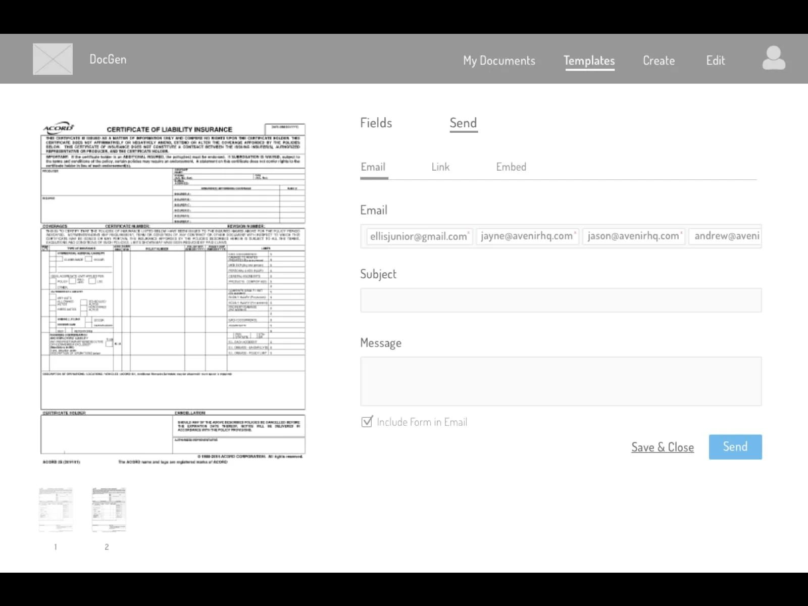808x606 pixels.
Task: Click the andrew@aveni recipient chip
Action: click(726, 236)
